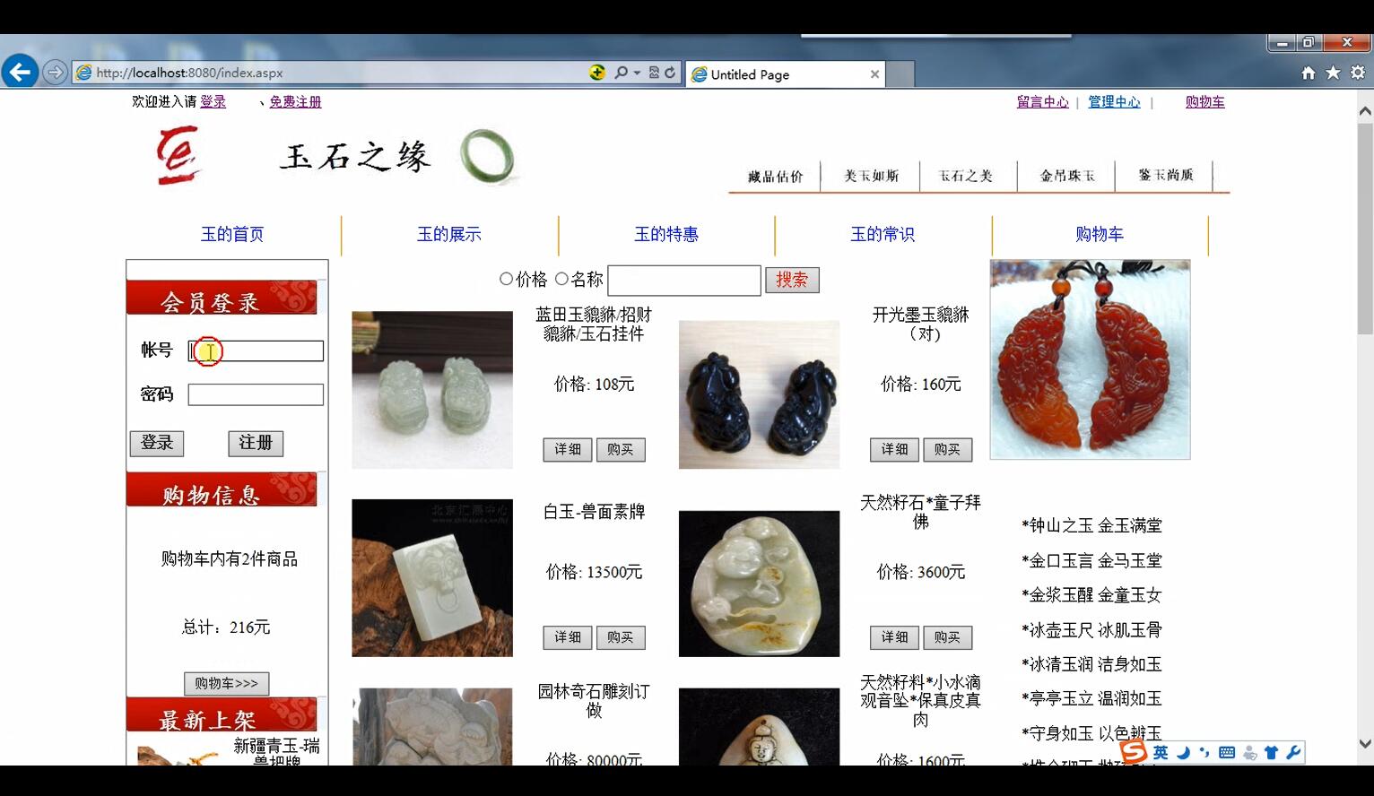Open the Sogou skin shirt icon
The image size is (1374, 796).
[1272, 753]
